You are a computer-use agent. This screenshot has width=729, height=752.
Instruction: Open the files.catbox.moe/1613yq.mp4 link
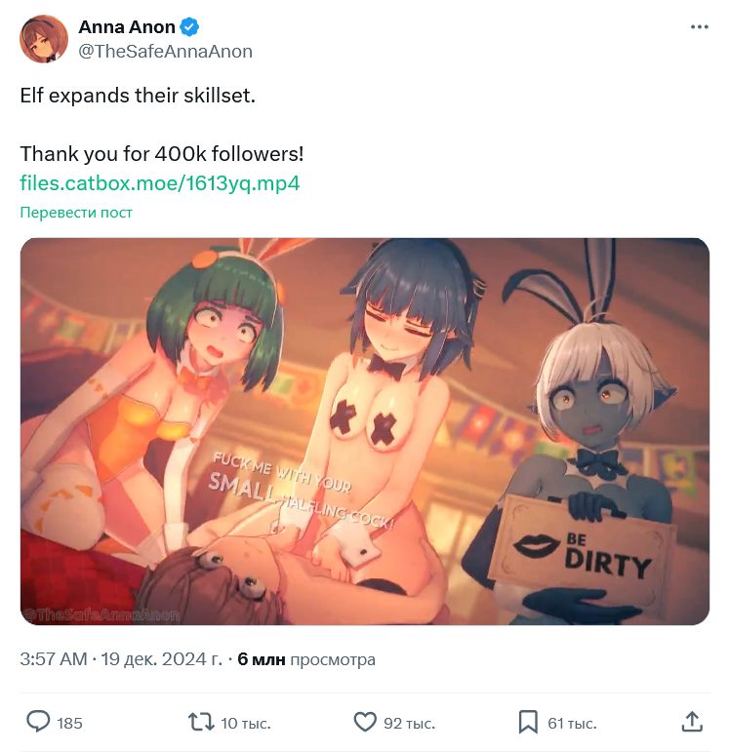click(x=160, y=183)
